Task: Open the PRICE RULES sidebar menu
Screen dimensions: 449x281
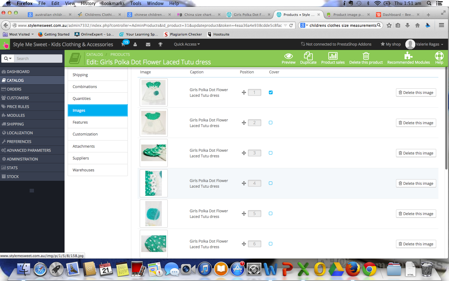Action: 32,106
